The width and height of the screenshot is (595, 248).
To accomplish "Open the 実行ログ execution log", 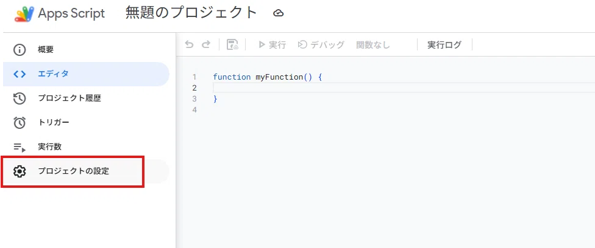I will [444, 45].
